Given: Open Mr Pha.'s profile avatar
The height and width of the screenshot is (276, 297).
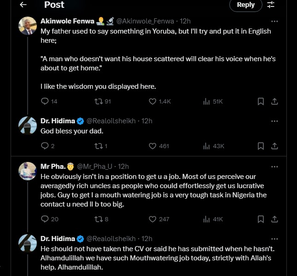Looking at the screenshot, I should pos(27,171).
